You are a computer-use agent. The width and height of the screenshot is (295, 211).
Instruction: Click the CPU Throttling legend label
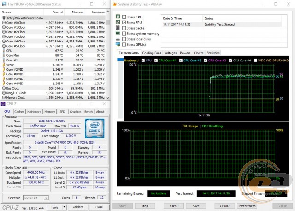[212, 126]
